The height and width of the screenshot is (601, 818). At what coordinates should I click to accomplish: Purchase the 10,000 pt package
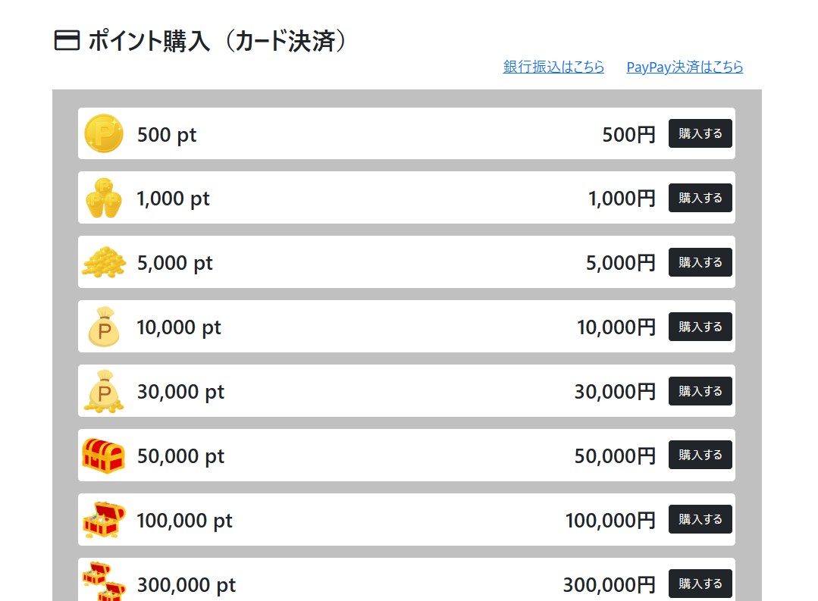700,327
